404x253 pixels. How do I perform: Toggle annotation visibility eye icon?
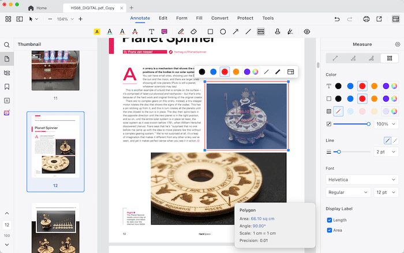point(306,31)
